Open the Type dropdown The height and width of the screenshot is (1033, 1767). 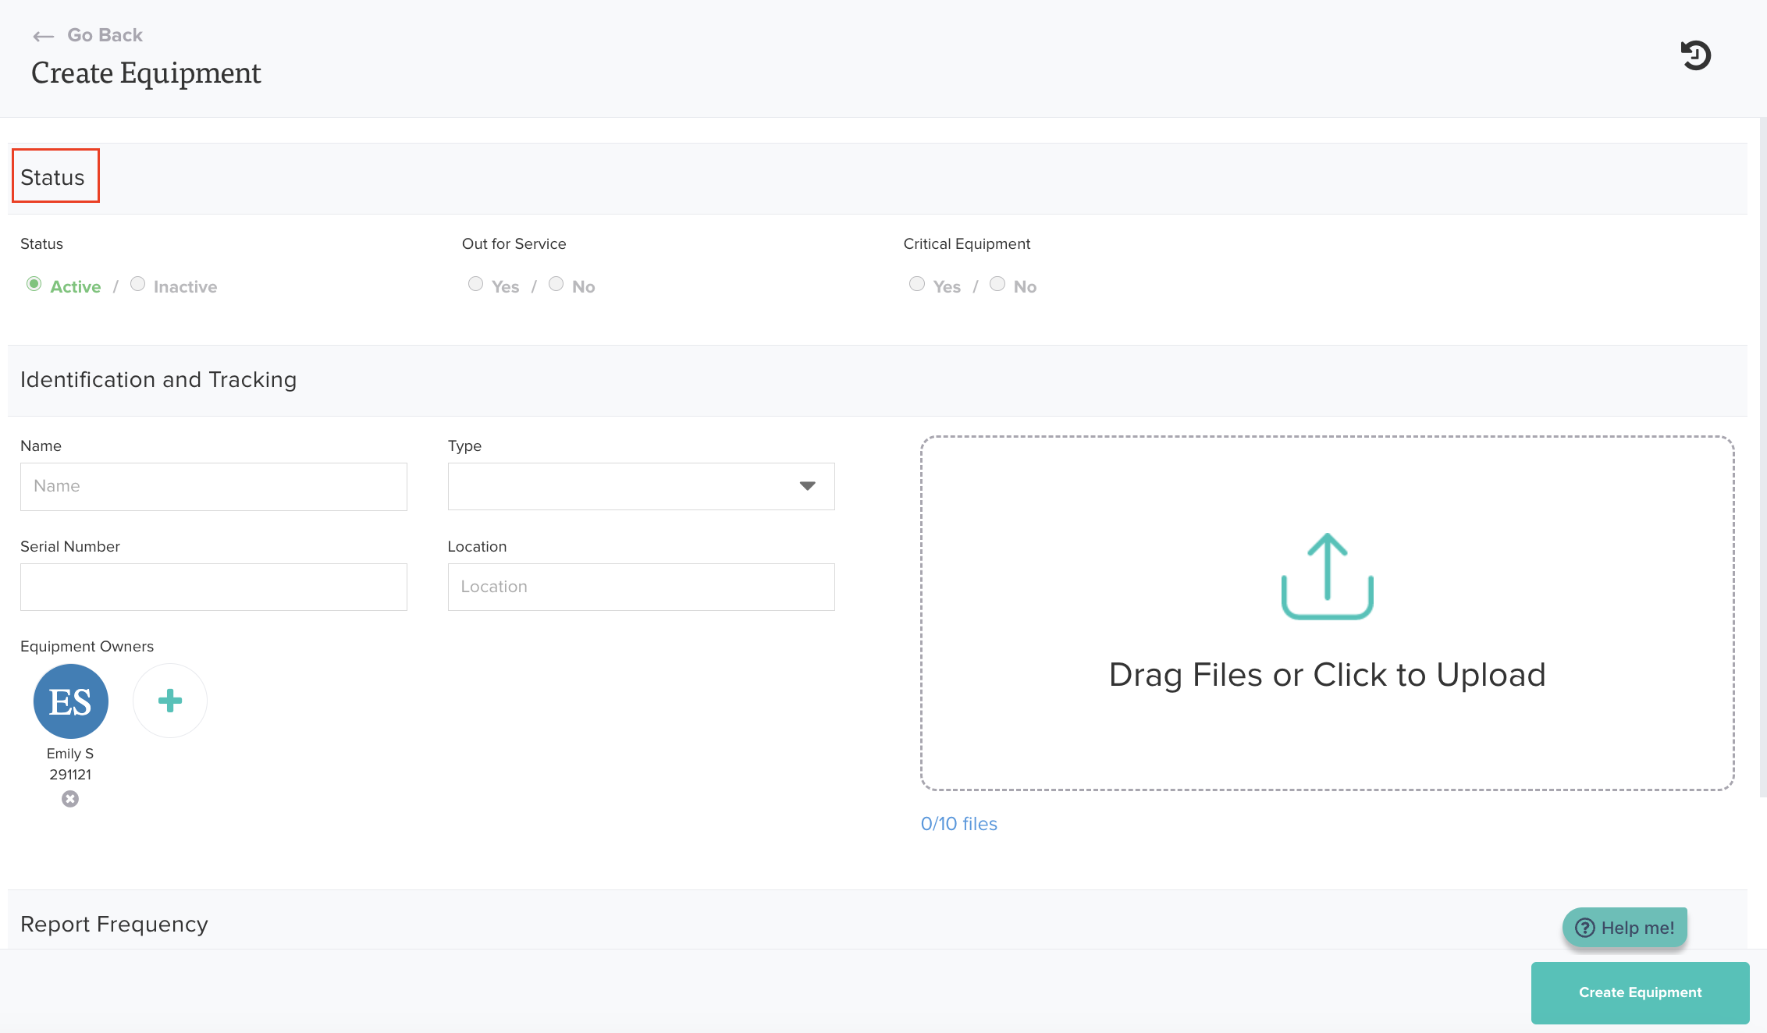[641, 486]
